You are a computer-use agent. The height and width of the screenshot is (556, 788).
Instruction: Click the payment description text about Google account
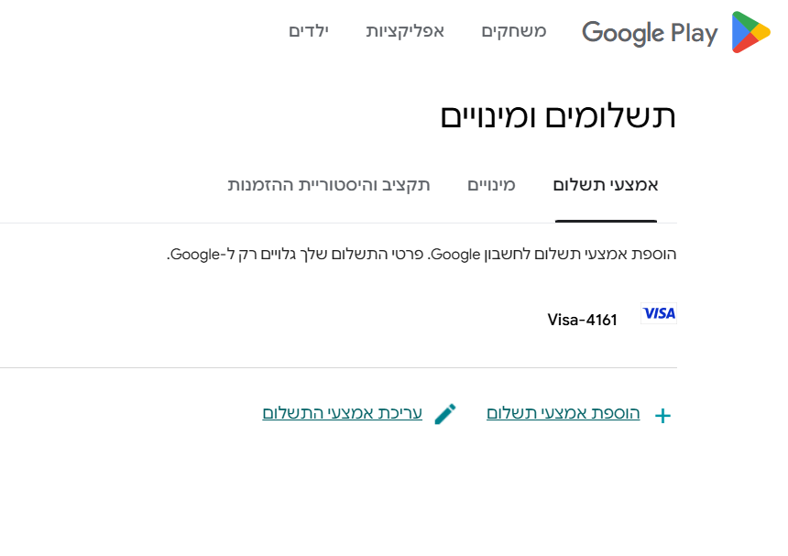(x=421, y=254)
